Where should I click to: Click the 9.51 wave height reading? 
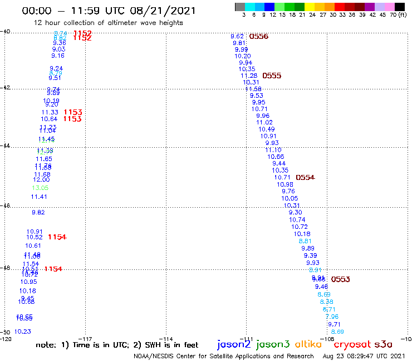(x=55, y=78)
